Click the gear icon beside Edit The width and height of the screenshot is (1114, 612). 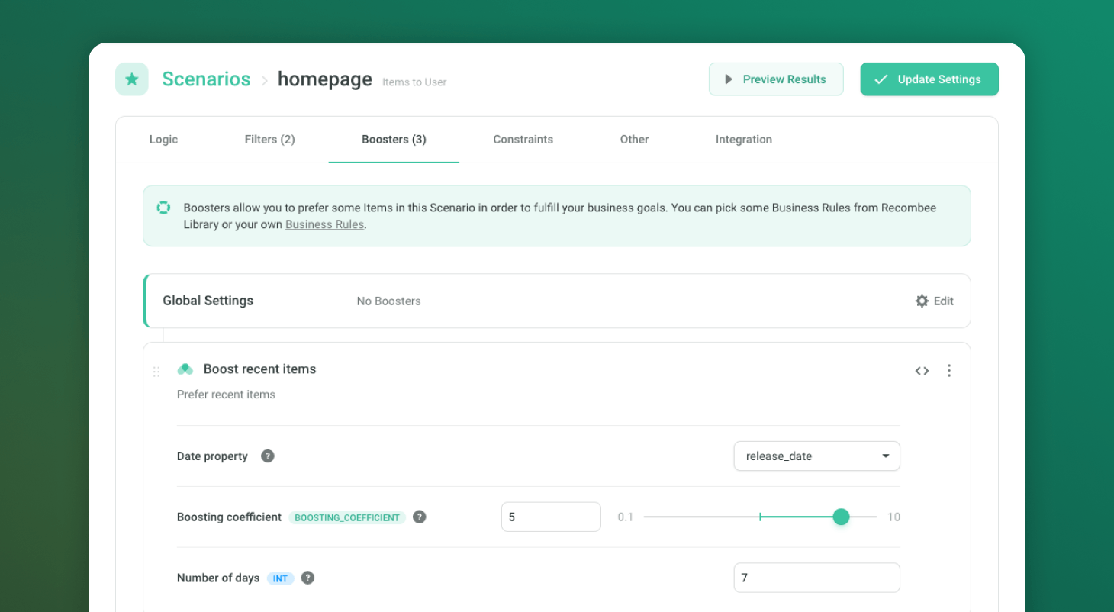922,301
